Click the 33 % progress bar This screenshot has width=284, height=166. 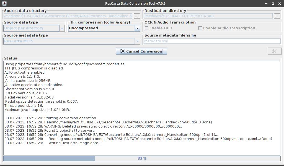(x=142, y=159)
